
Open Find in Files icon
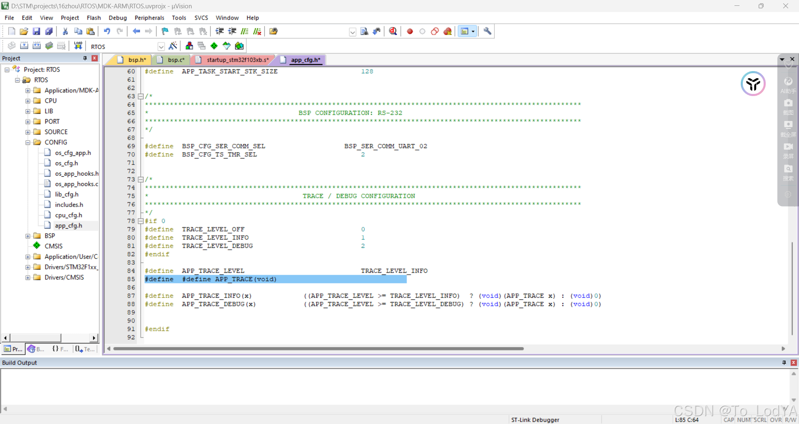point(273,31)
